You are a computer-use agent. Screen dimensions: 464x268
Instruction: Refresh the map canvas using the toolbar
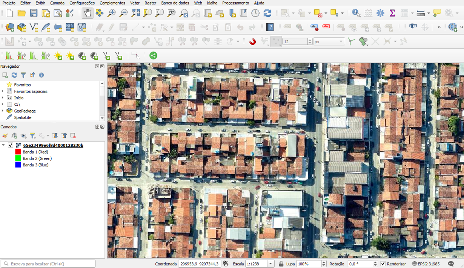[267, 13]
